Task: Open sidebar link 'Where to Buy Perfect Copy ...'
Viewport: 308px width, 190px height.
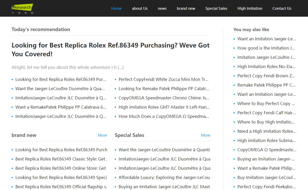Action: click(266, 103)
